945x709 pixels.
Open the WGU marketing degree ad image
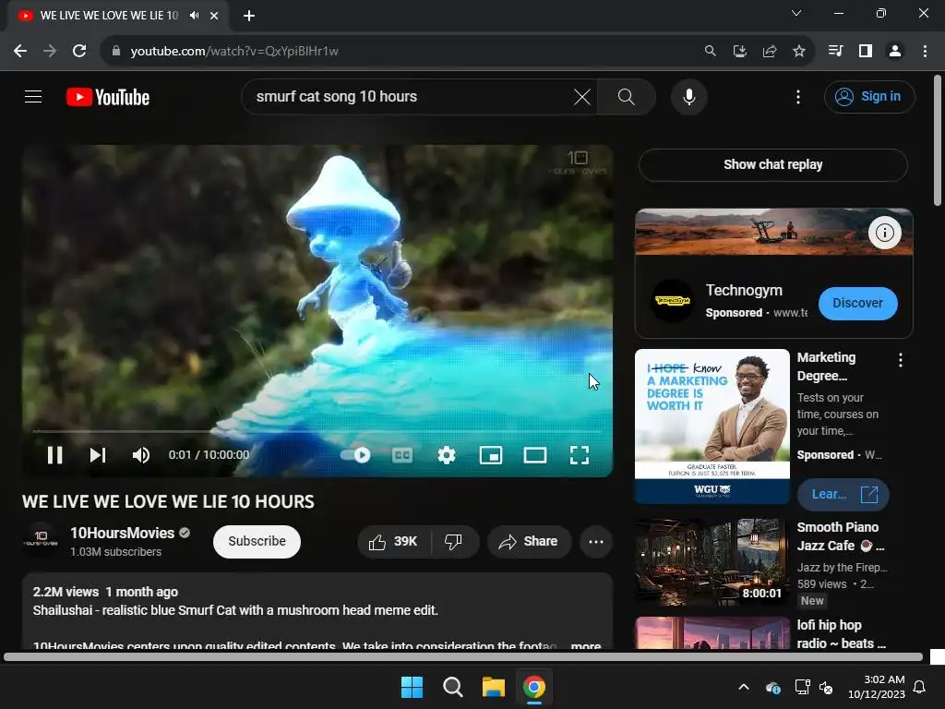pos(712,427)
